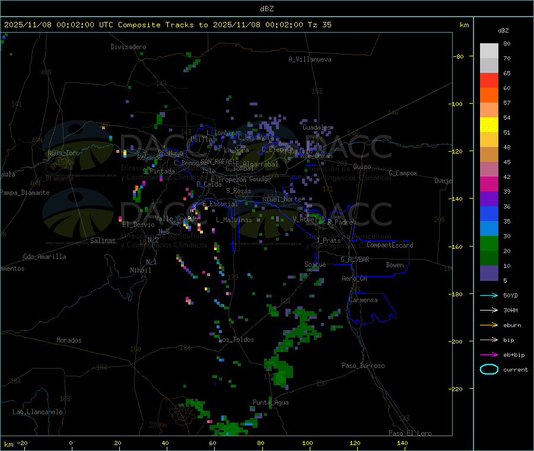The image size is (534, 451).
Task: Click the A_Villanueva place label
Action: point(310,59)
